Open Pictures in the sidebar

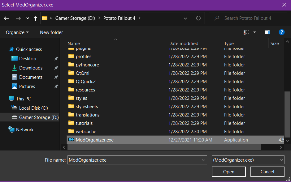point(27,87)
